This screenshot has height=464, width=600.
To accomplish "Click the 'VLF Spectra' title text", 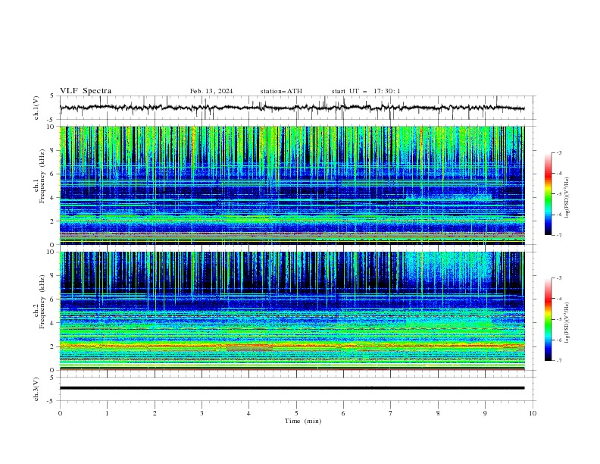I will pyautogui.click(x=86, y=91).
